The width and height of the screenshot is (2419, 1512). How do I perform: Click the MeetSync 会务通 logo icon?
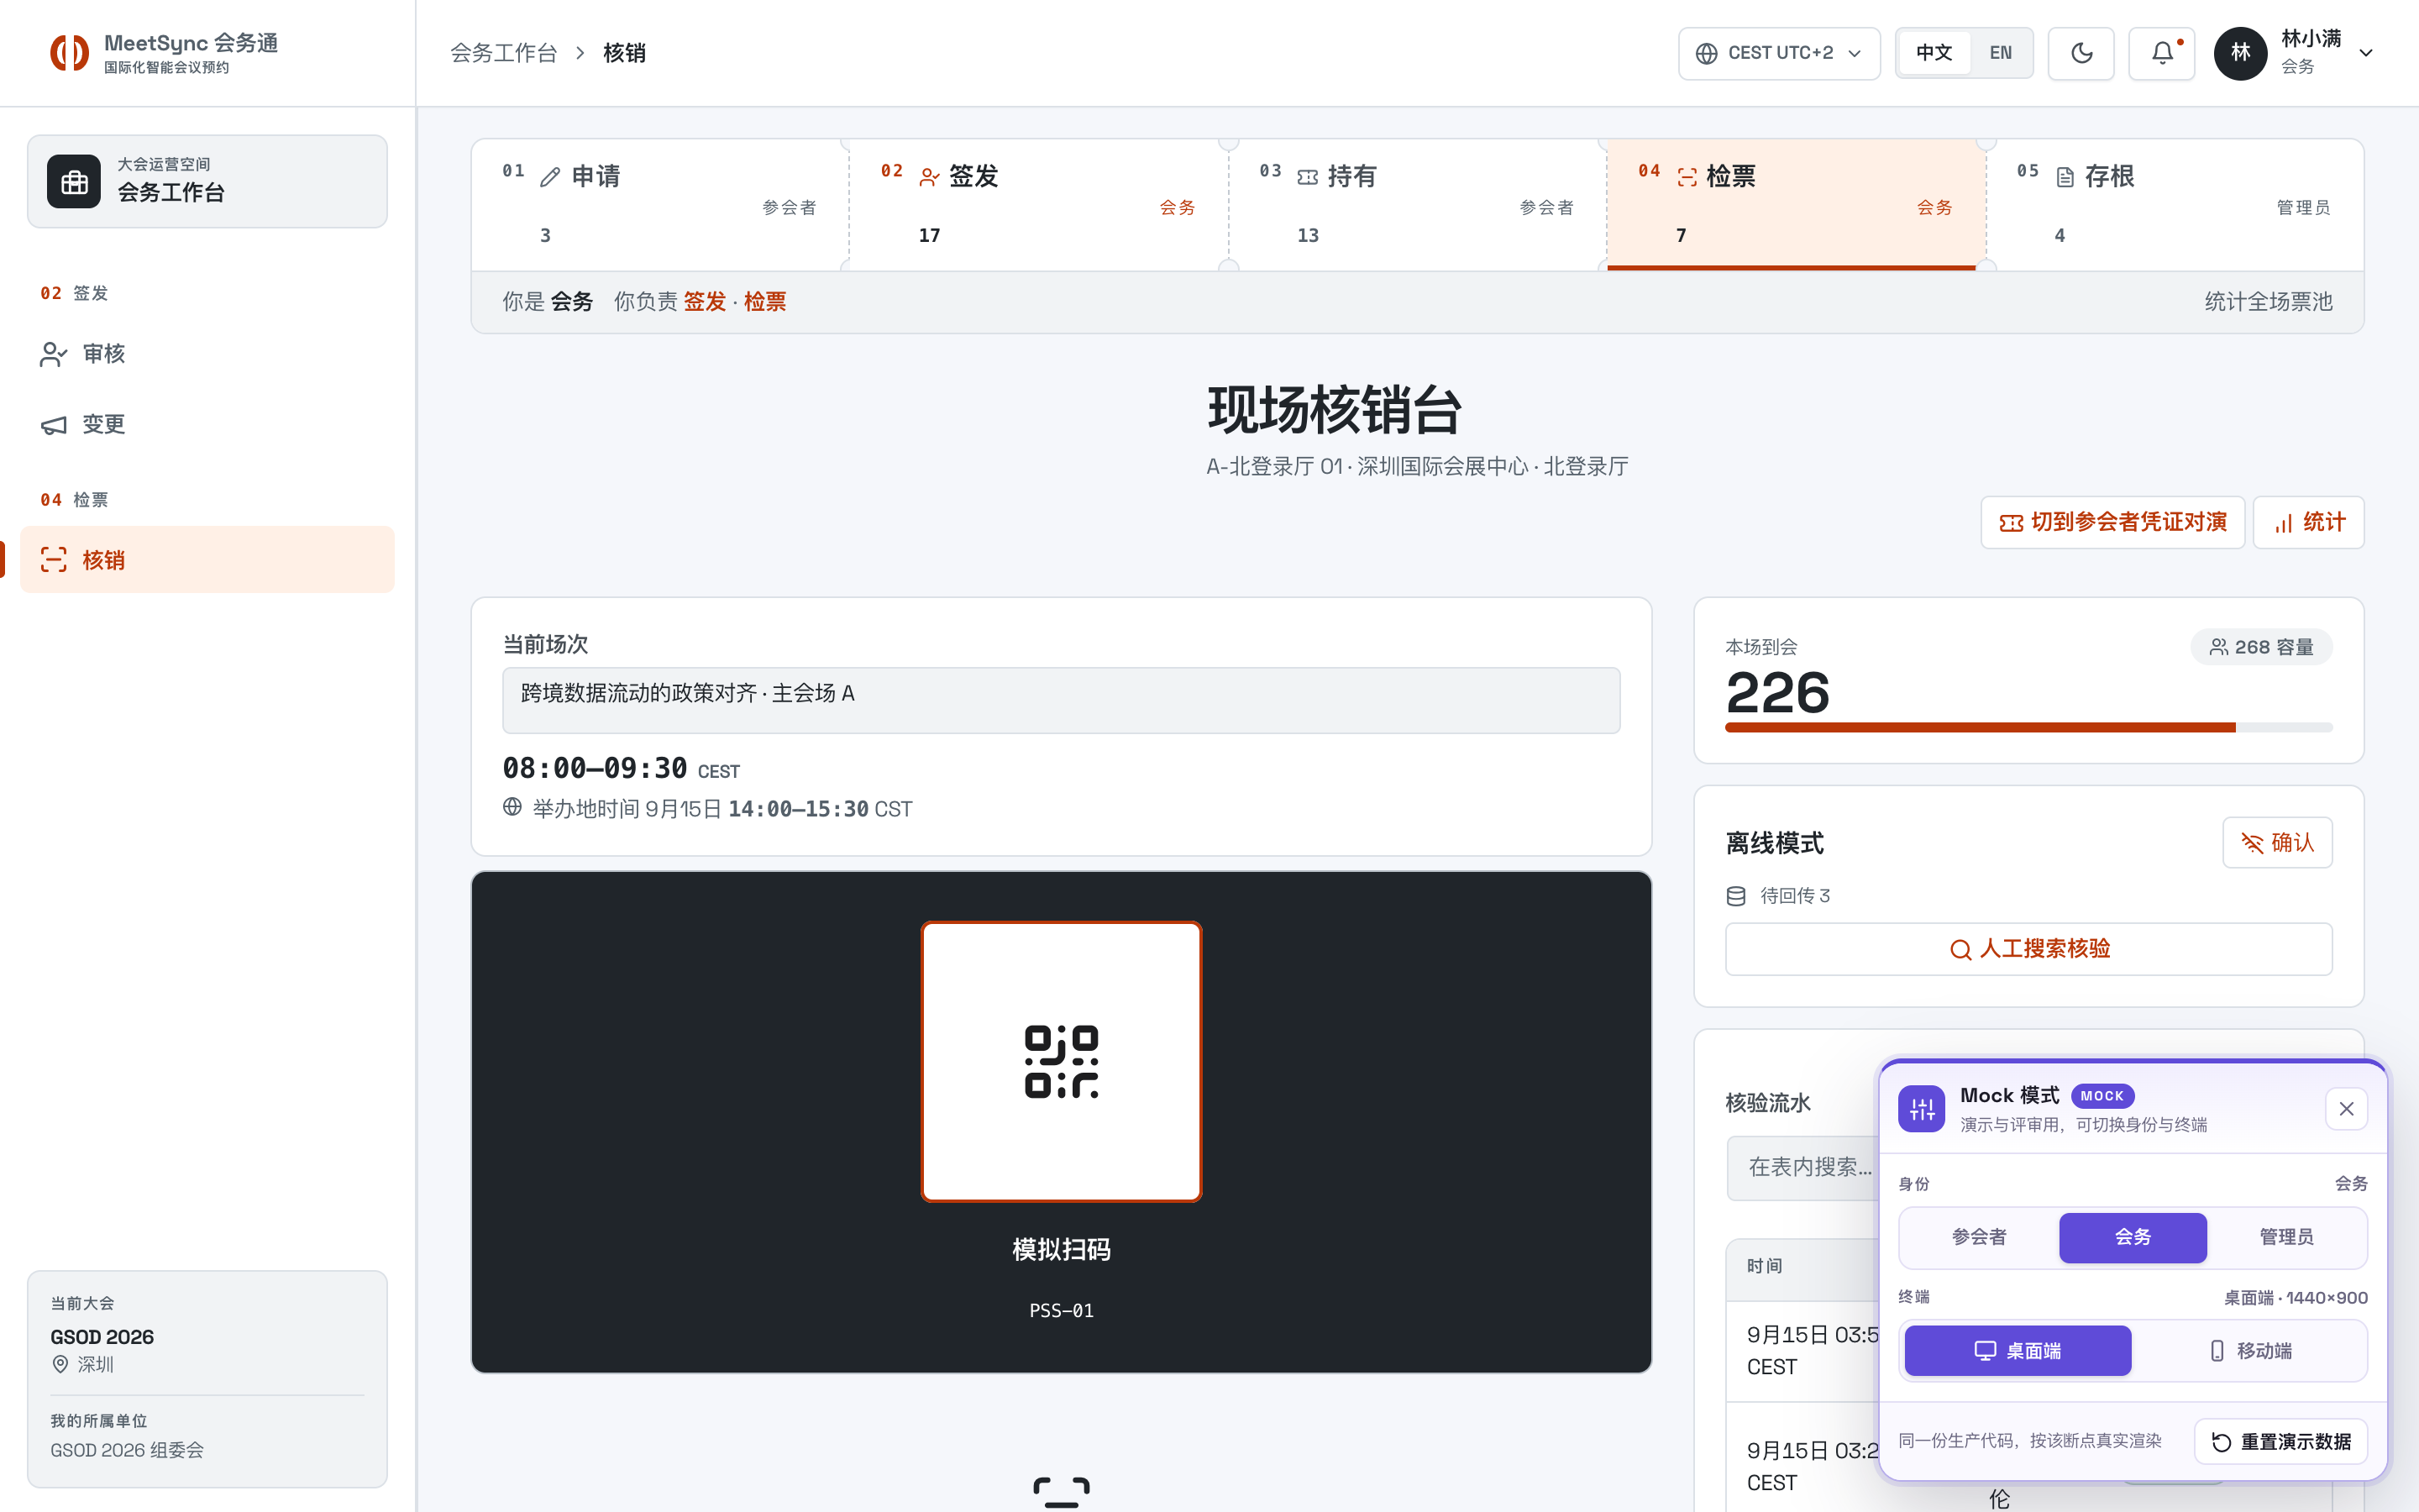[x=69, y=53]
